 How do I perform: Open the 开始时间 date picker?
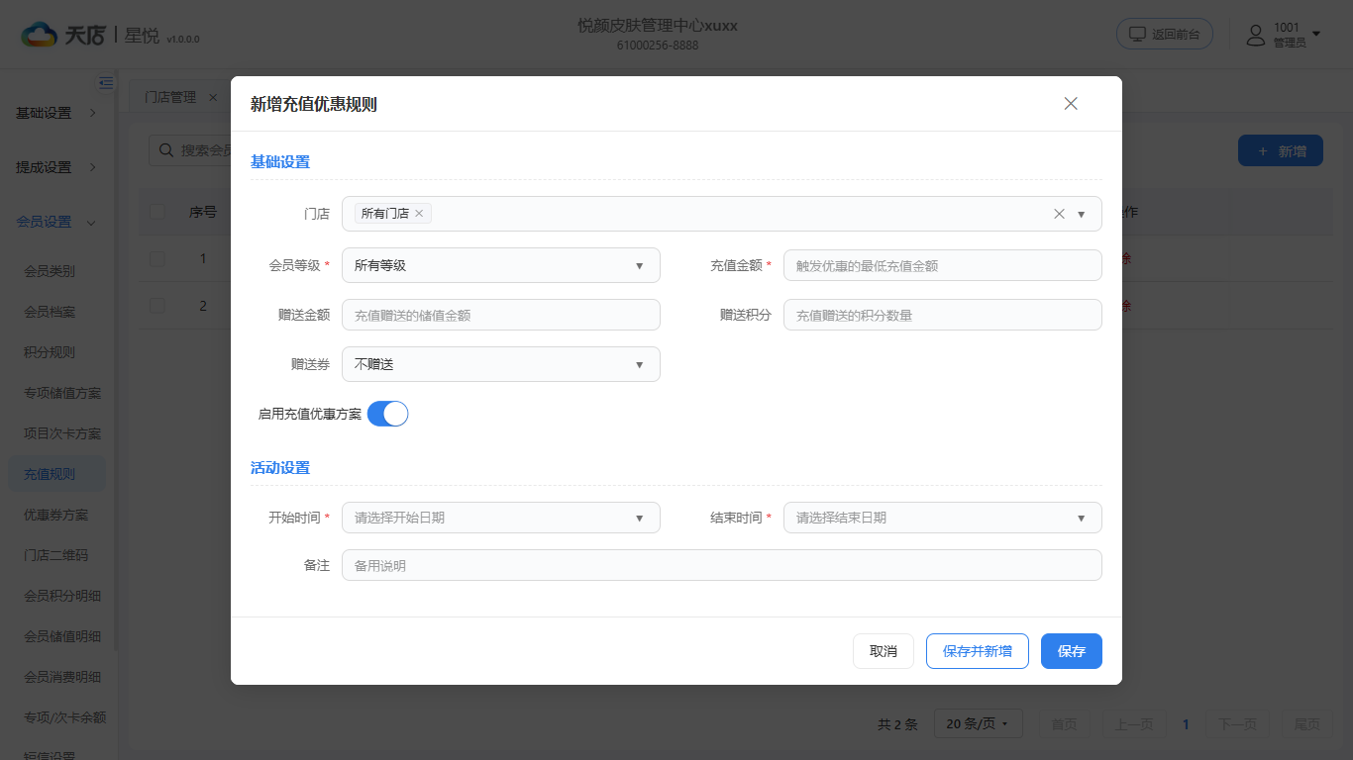(501, 518)
